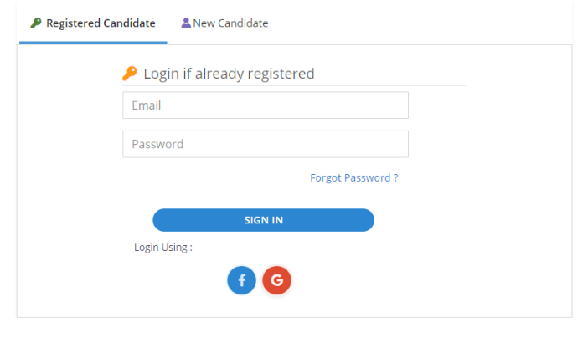
Task: Click the Email placeholder text
Action: tap(147, 105)
